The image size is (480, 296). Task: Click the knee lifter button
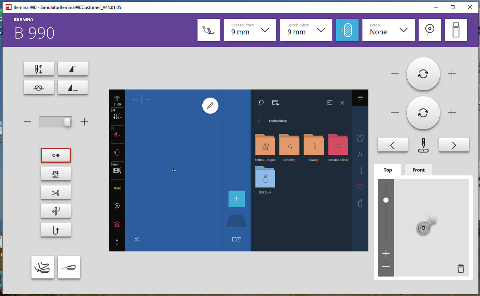(43, 267)
